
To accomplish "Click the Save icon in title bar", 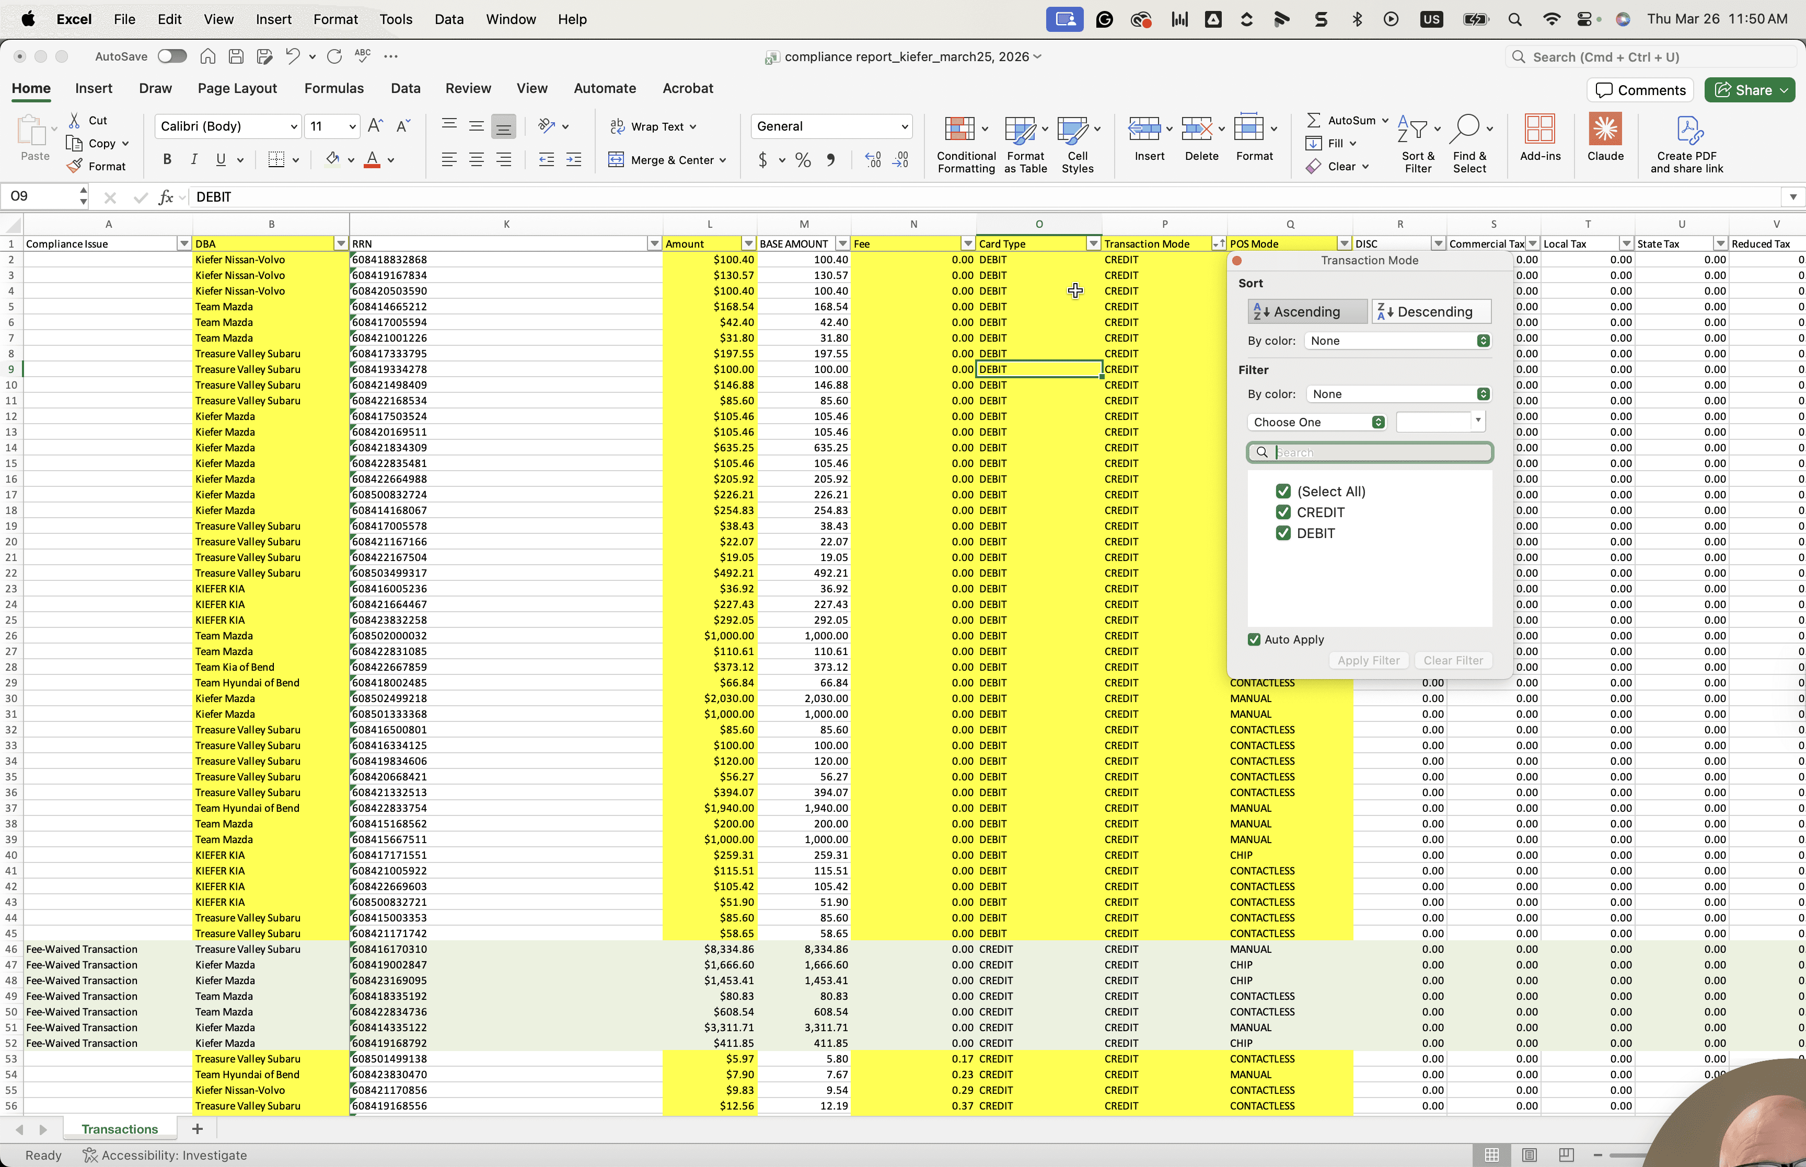I will (236, 56).
